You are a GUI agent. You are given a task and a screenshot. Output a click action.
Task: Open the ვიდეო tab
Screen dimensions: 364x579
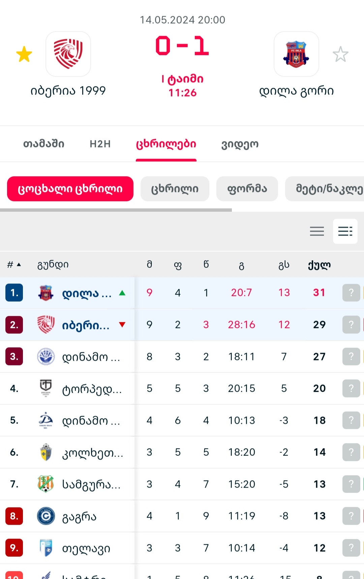click(x=240, y=144)
